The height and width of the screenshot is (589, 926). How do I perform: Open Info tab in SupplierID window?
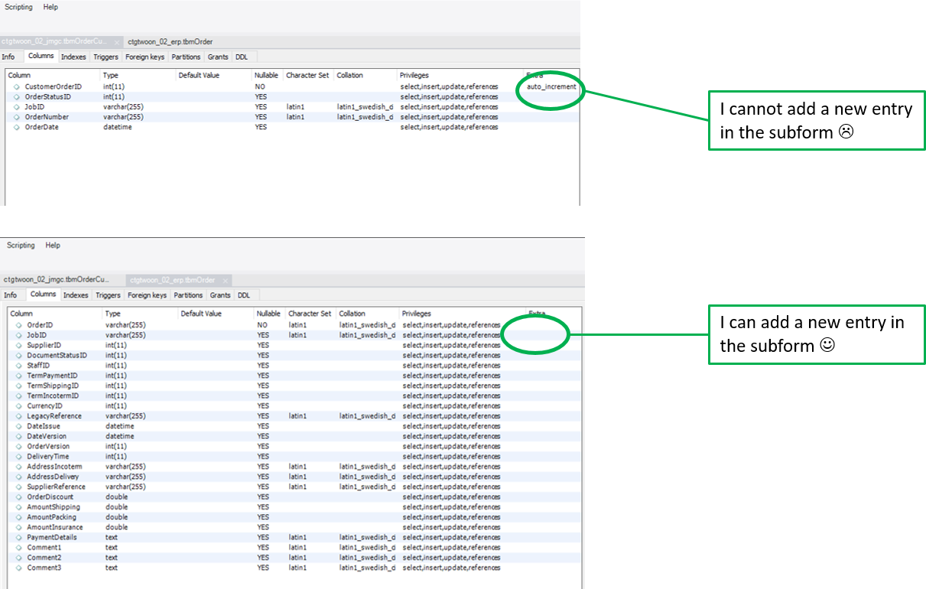[11, 295]
